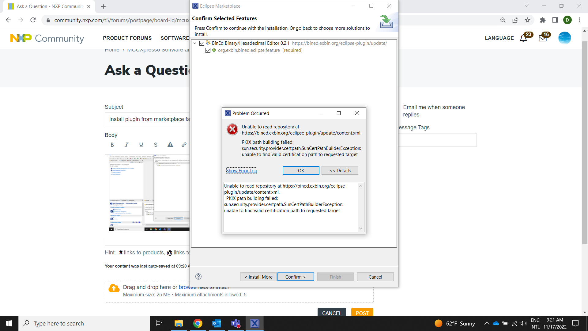Collapse the BinEd Editor tree node

pyautogui.click(x=195, y=43)
